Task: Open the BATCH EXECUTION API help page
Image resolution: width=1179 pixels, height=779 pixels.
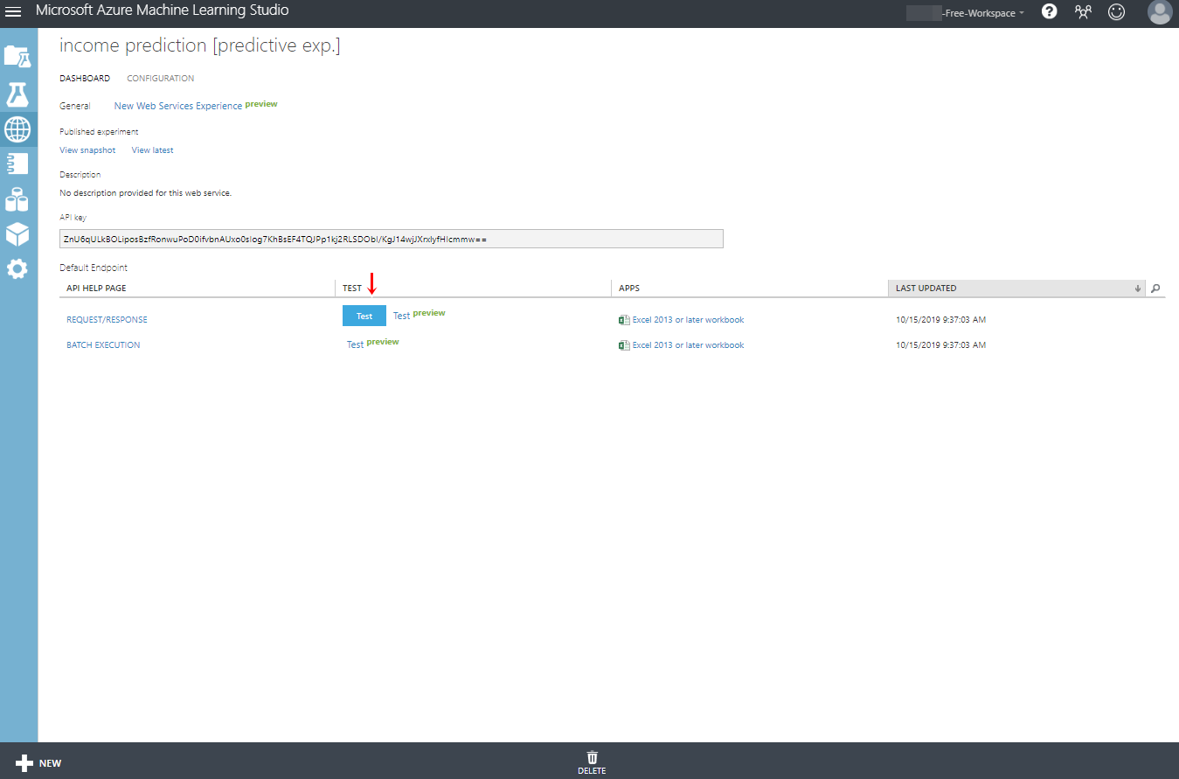Action: point(103,345)
